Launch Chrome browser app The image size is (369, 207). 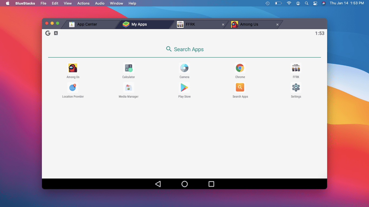tap(240, 68)
